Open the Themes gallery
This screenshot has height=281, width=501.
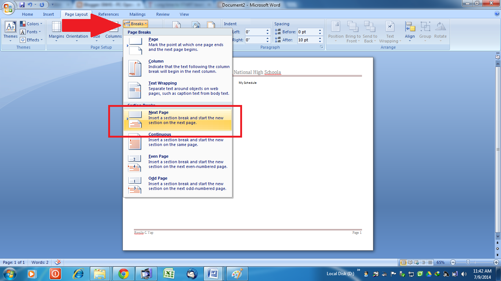10,31
